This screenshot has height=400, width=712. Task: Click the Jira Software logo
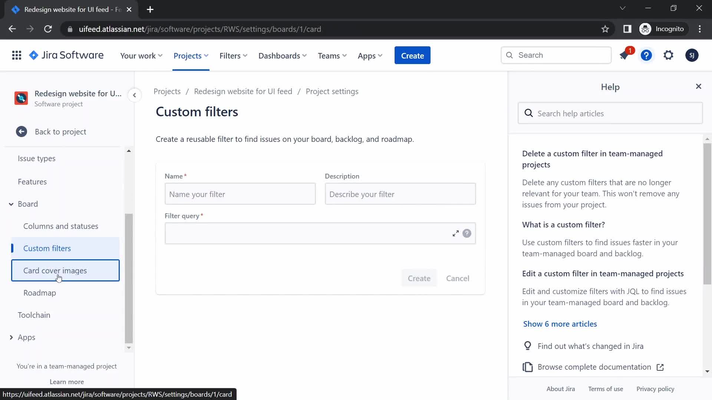click(x=66, y=56)
